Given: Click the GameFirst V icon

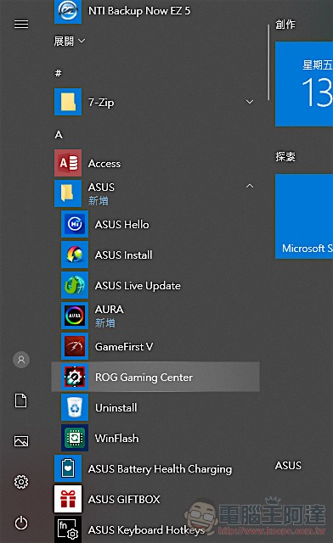Looking at the screenshot, I should 75,346.
